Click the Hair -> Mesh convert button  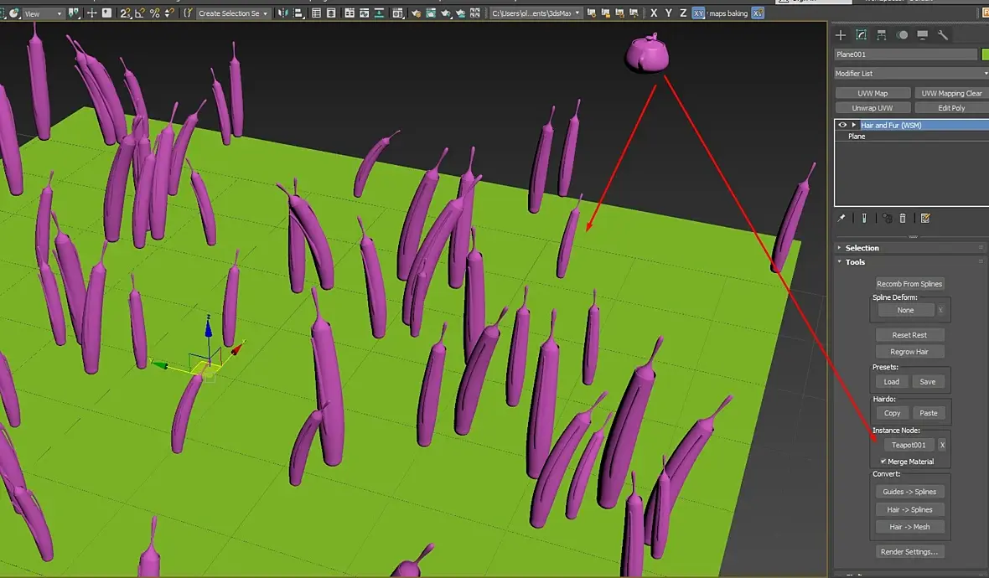909,527
